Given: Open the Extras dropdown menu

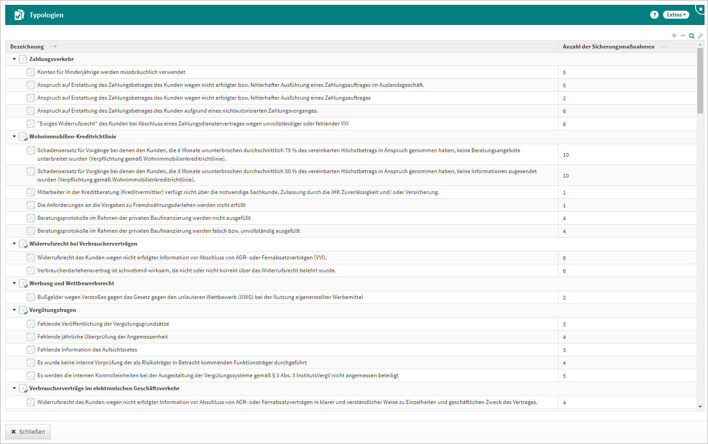Looking at the screenshot, I should (x=676, y=15).
